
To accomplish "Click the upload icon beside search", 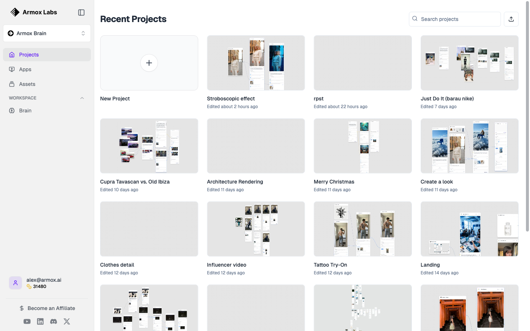I will coord(511,19).
